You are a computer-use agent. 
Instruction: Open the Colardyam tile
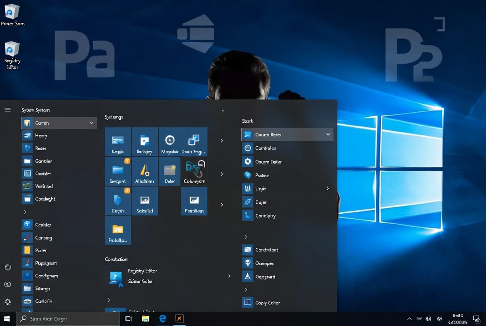(194, 171)
